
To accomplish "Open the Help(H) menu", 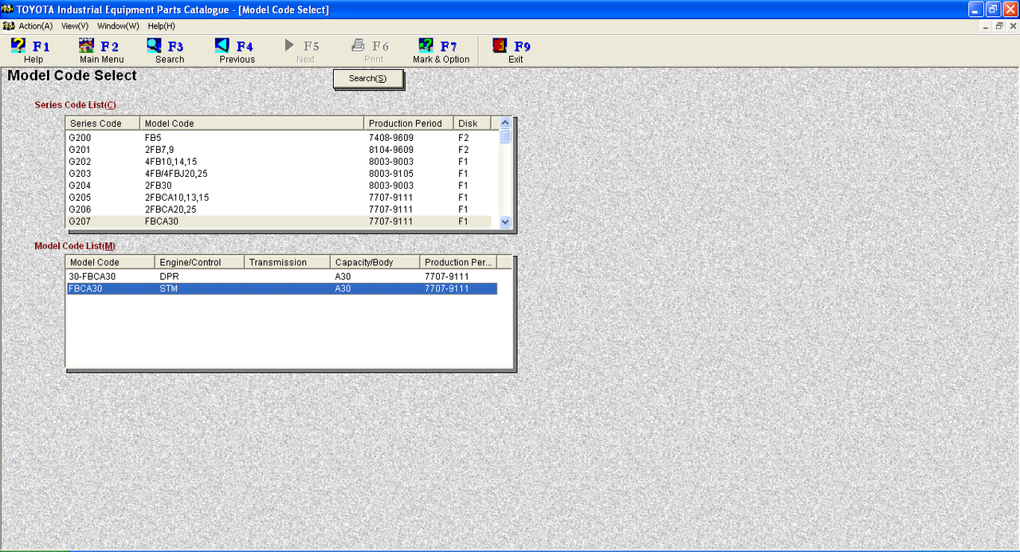I will (162, 26).
